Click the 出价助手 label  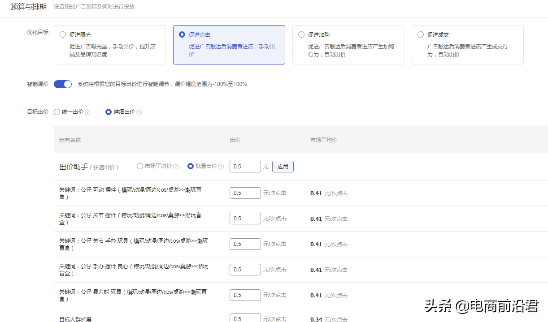pos(74,167)
